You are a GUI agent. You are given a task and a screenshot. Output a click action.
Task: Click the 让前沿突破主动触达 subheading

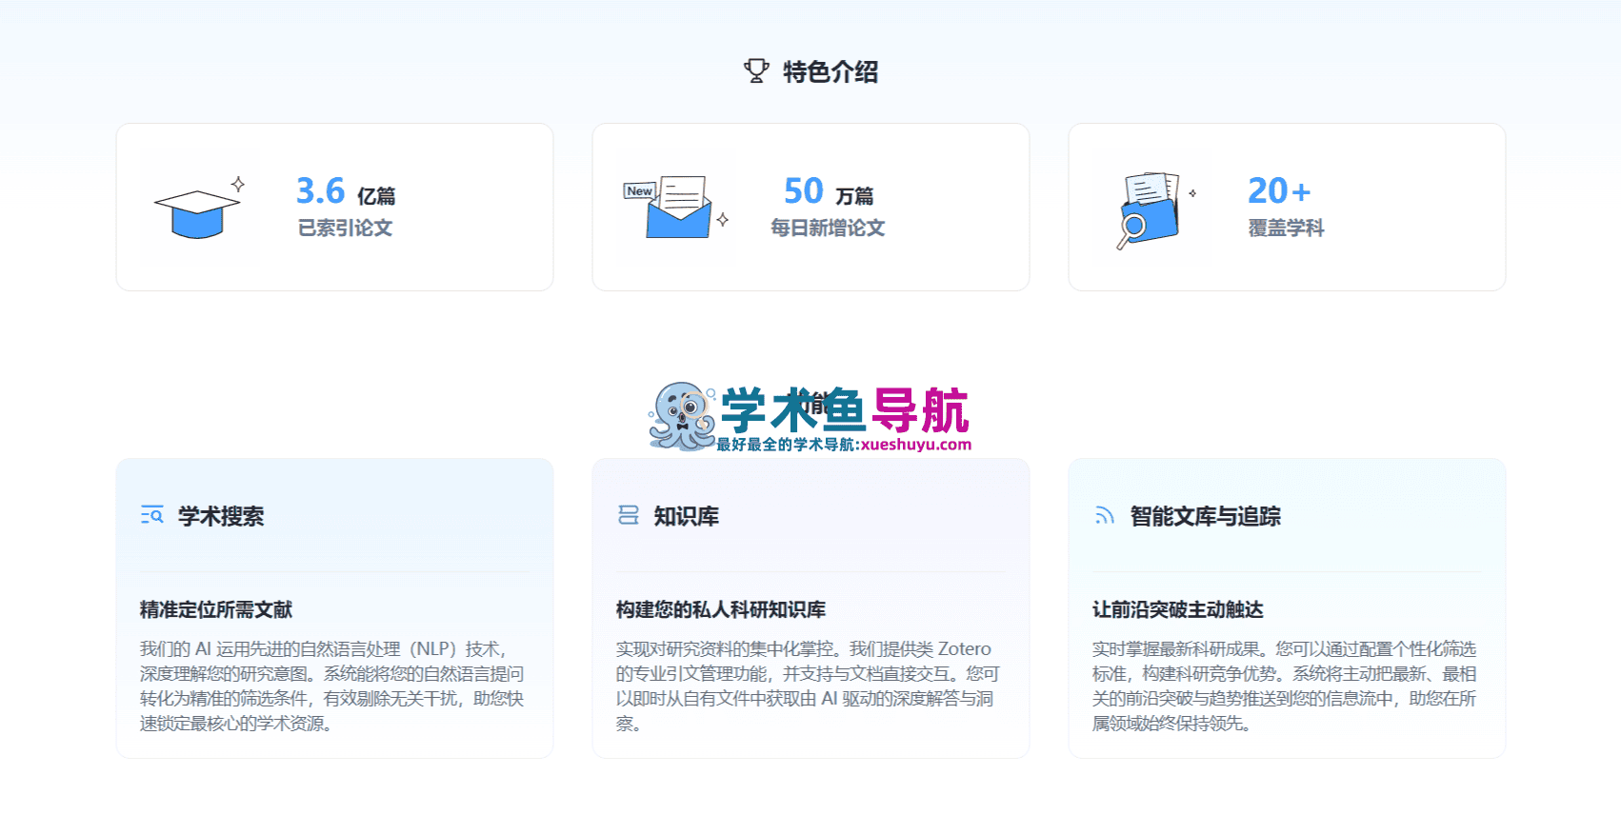(x=1178, y=609)
